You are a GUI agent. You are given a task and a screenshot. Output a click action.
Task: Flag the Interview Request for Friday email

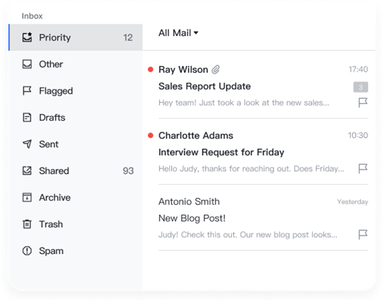click(x=362, y=168)
